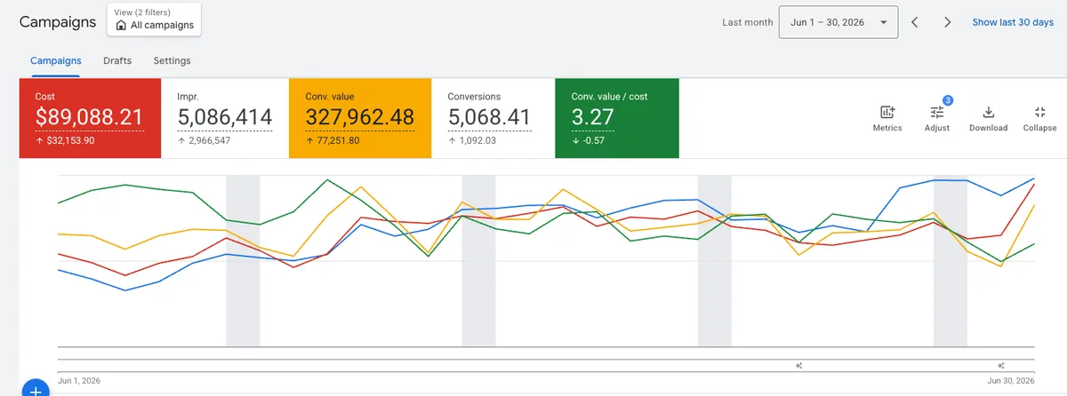This screenshot has height=396, width=1067.
Task: Click the house icon in View filter
Action: 120,26
